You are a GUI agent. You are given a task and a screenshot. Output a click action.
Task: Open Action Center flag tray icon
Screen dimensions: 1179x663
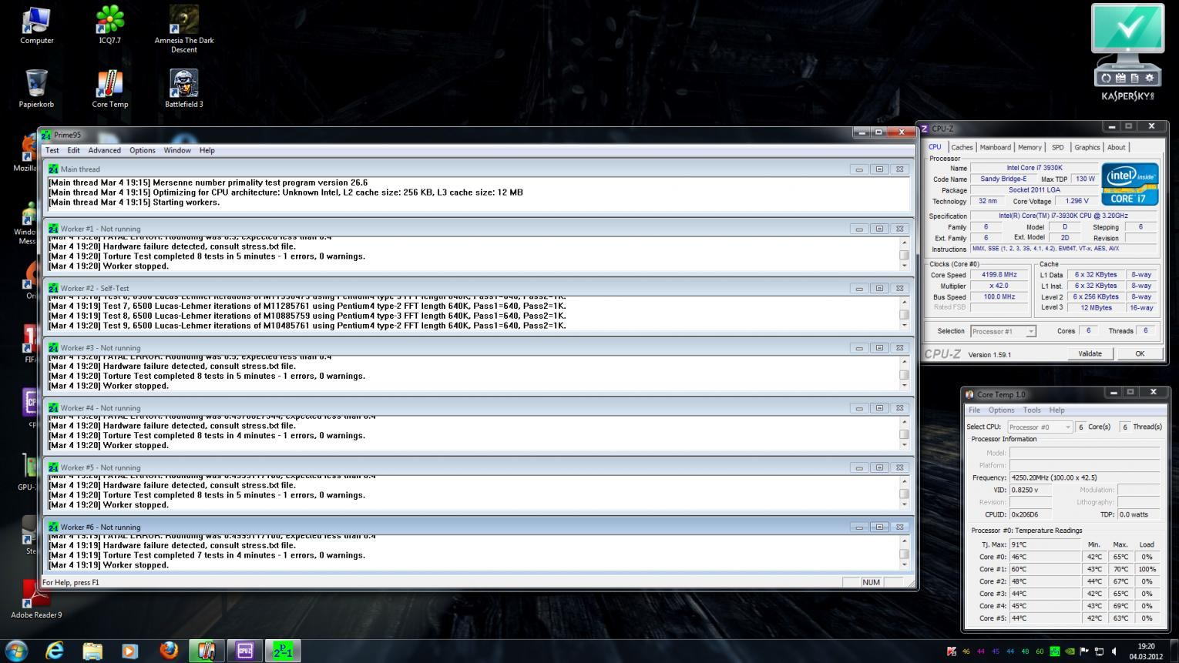click(x=1084, y=651)
